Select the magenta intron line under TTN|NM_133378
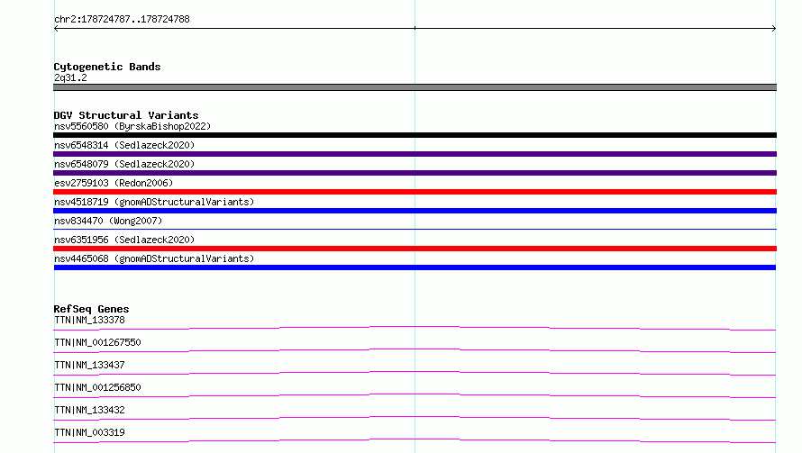Image resolution: width=802 pixels, height=453 pixels. (x=415, y=326)
